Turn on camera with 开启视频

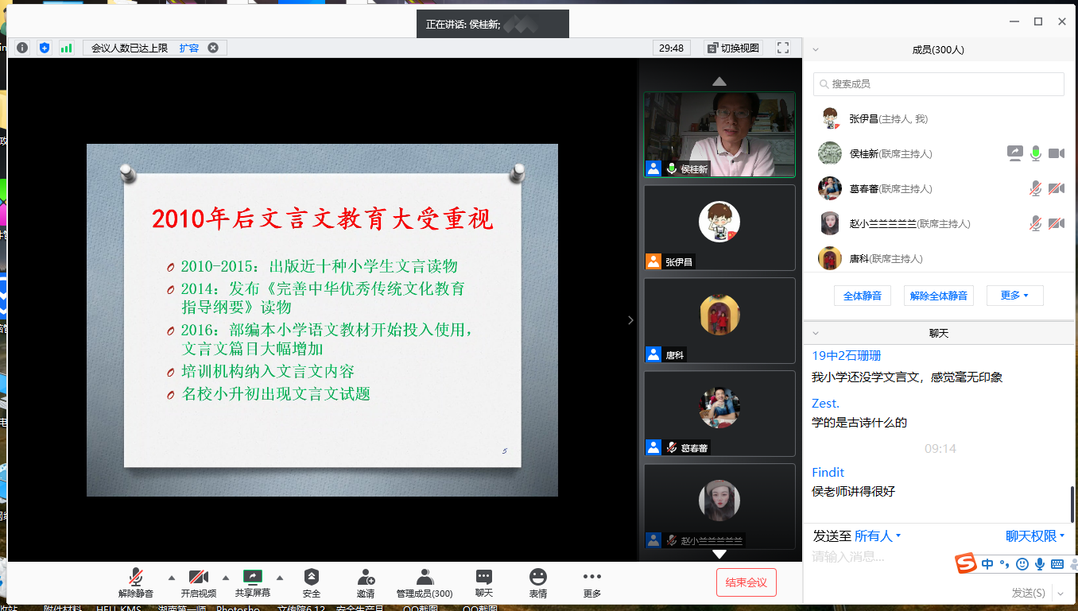click(198, 582)
